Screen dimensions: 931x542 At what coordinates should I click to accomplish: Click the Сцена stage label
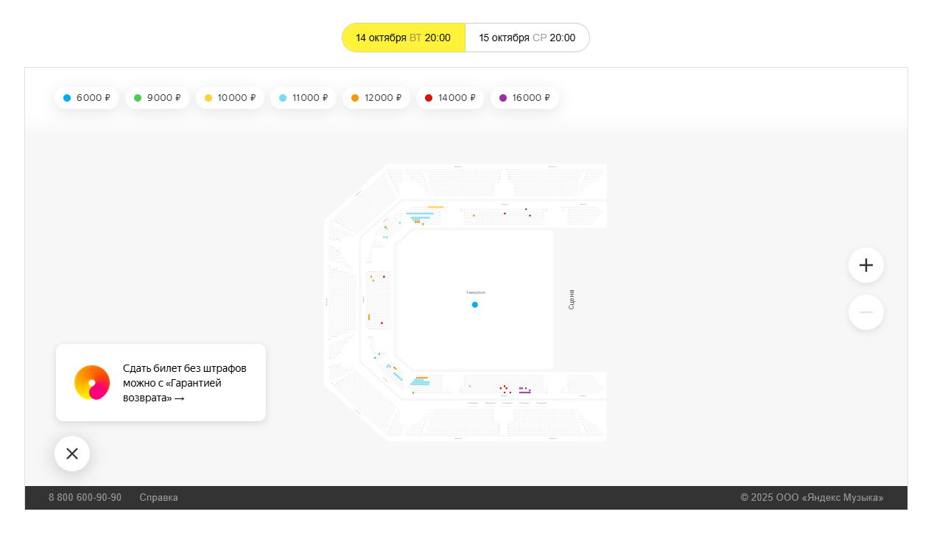click(572, 299)
